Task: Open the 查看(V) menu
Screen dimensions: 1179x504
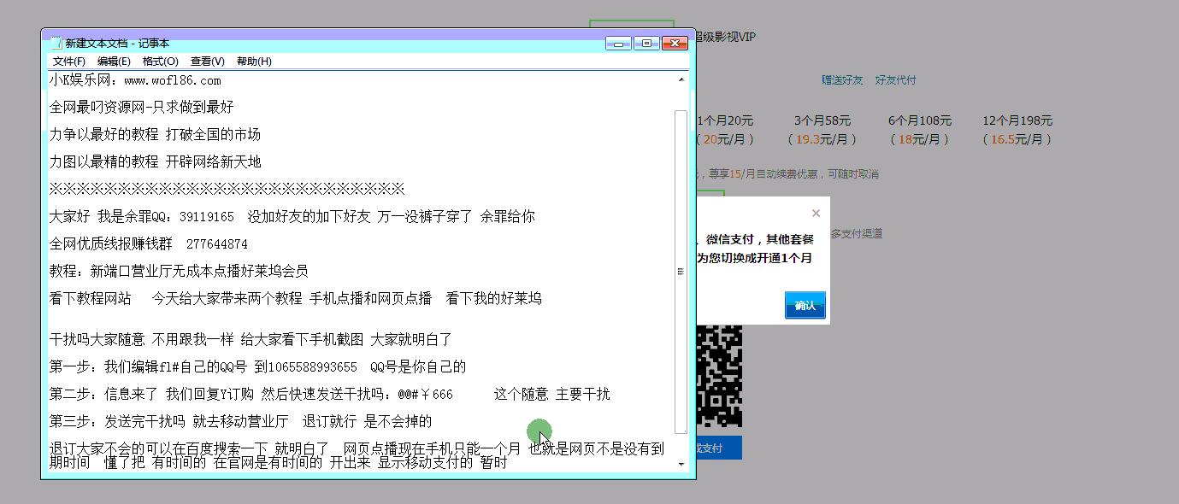Action: coord(208,61)
